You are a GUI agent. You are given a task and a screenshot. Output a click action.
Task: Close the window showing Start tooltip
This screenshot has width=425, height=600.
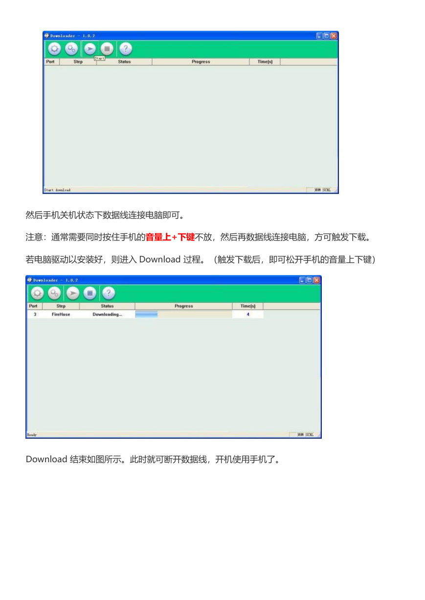click(334, 36)
